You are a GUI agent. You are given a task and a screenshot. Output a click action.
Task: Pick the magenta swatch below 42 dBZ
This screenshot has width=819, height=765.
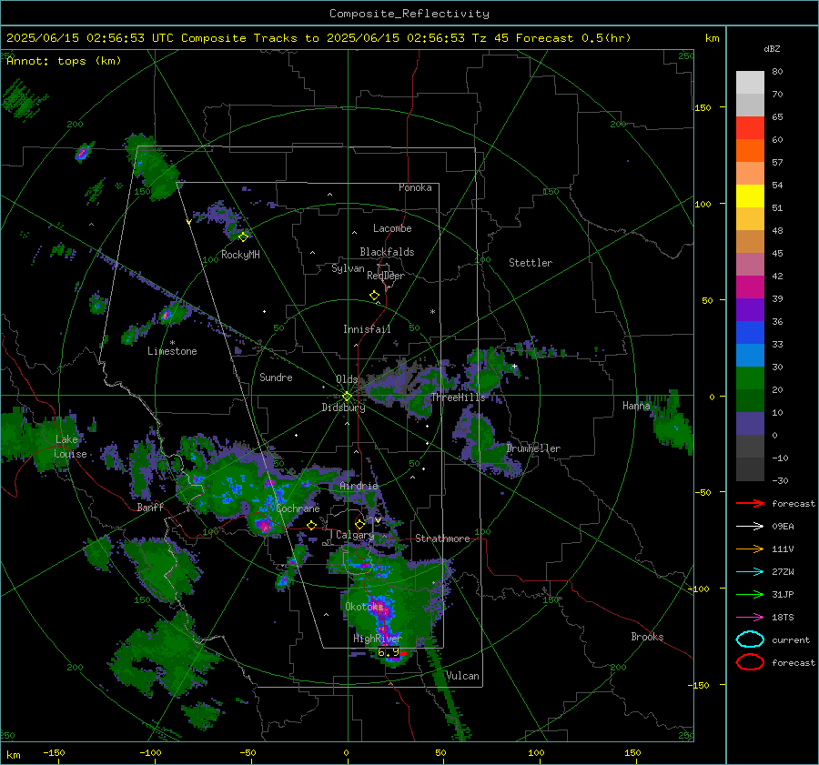point(750,287)
